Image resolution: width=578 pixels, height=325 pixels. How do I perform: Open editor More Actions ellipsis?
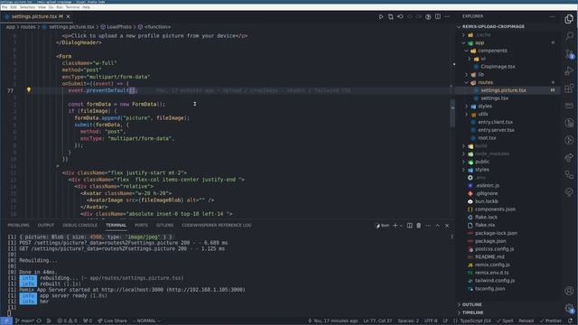[x=447, y=16]
